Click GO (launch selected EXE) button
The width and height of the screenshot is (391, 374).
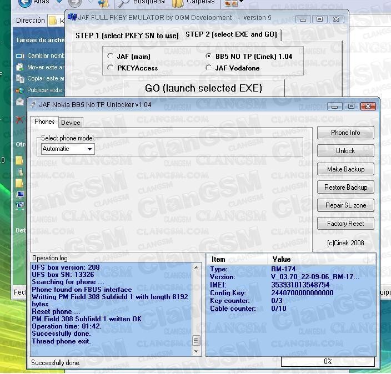(204, 88)
